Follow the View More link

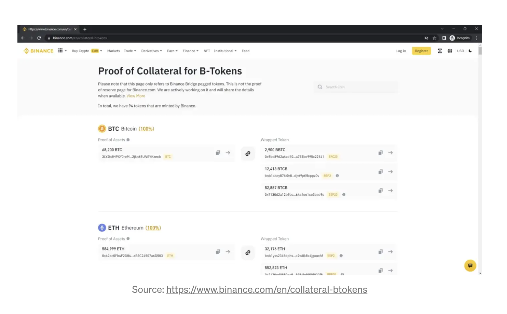136,96
